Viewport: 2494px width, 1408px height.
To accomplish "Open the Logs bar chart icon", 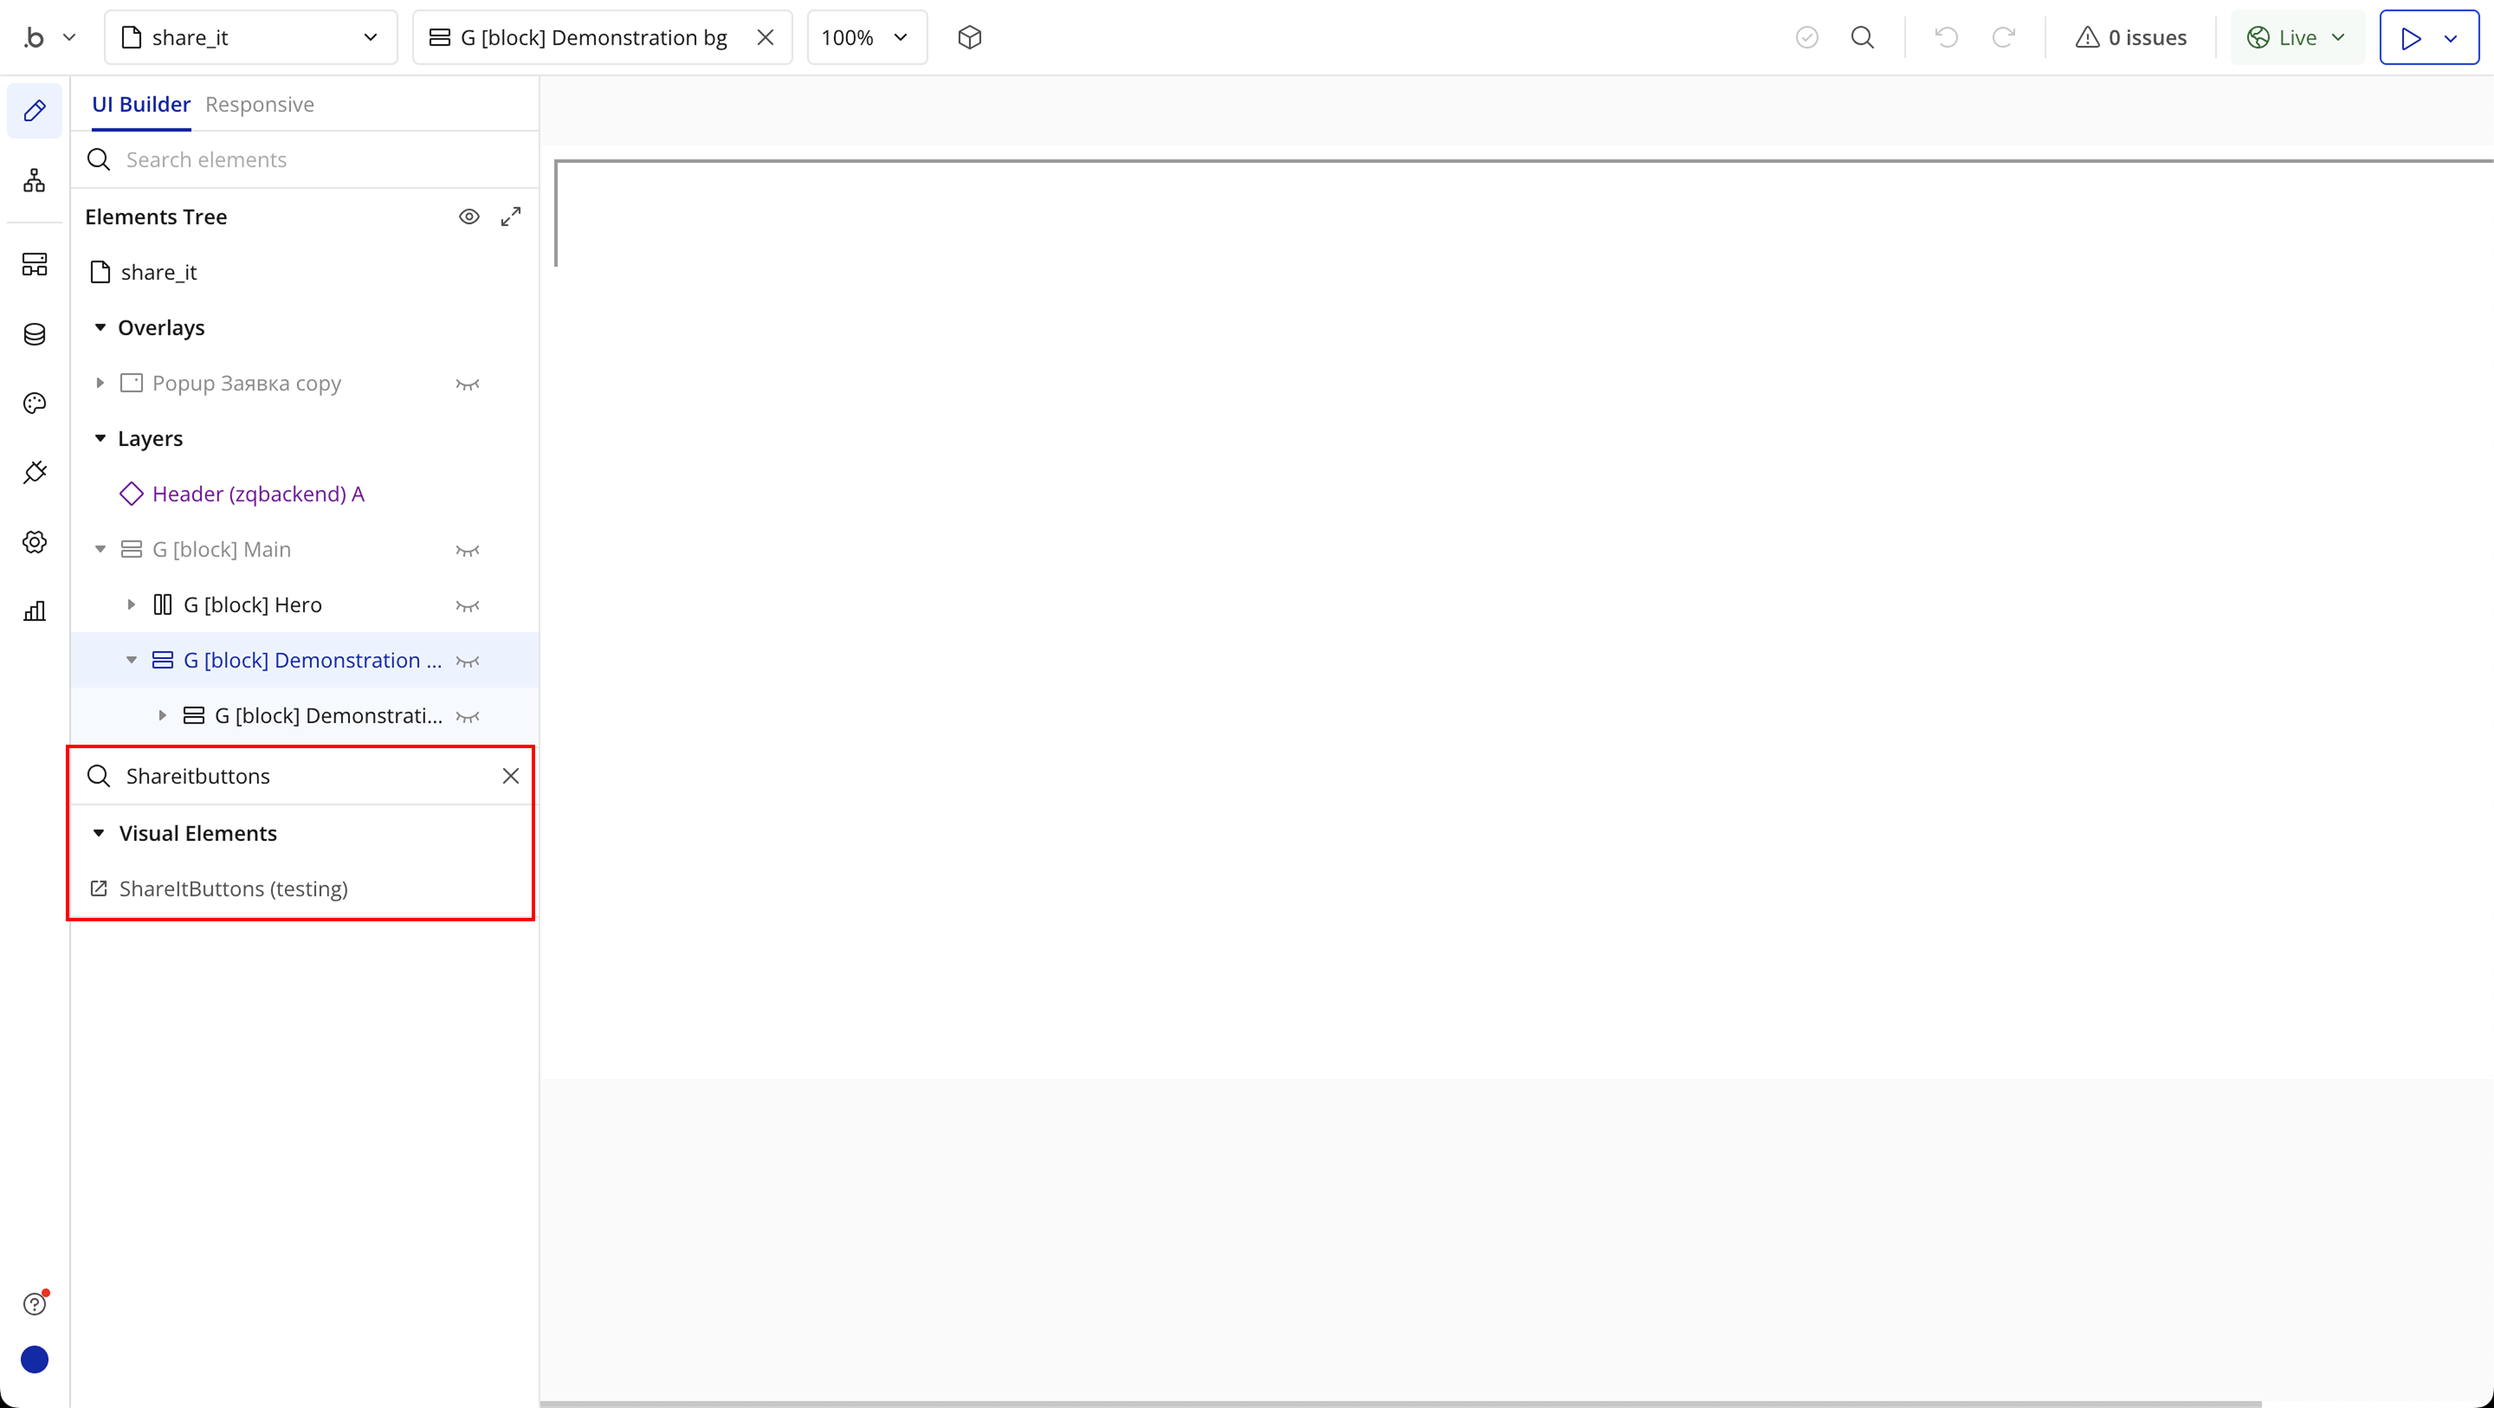I will [35, 611].
